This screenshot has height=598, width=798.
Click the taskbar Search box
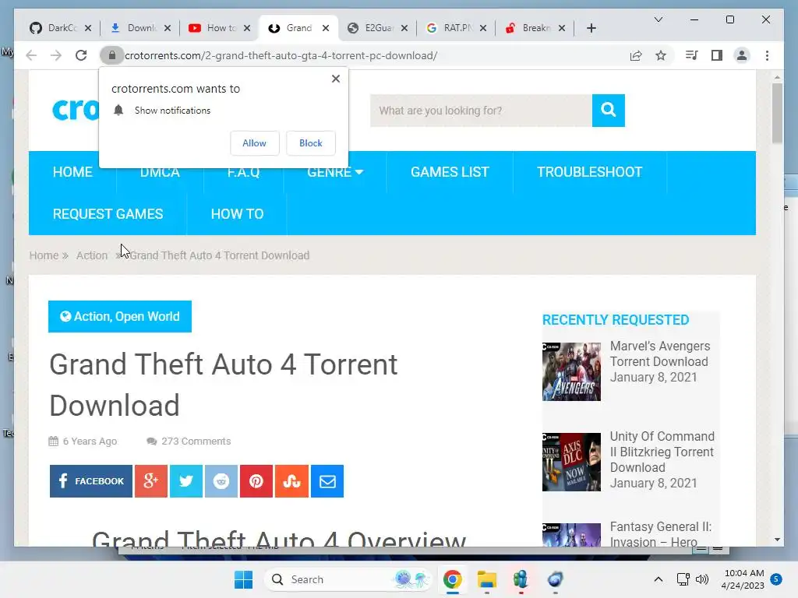(x=347, y=579)
